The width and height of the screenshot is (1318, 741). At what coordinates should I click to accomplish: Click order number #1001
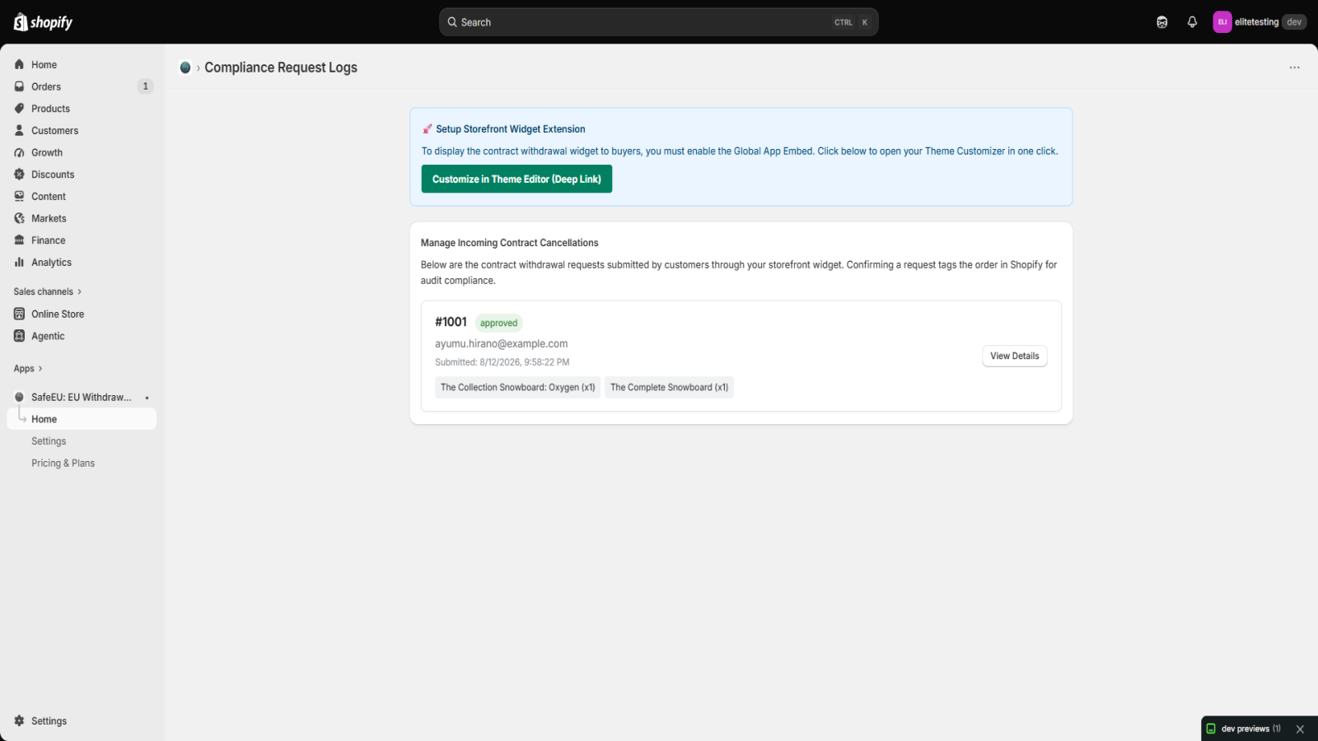point(451,322)
